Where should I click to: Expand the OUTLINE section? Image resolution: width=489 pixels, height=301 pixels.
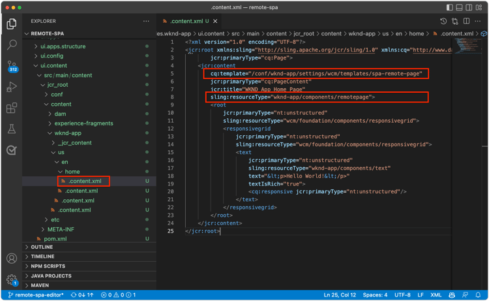click(x=42, y=247)
